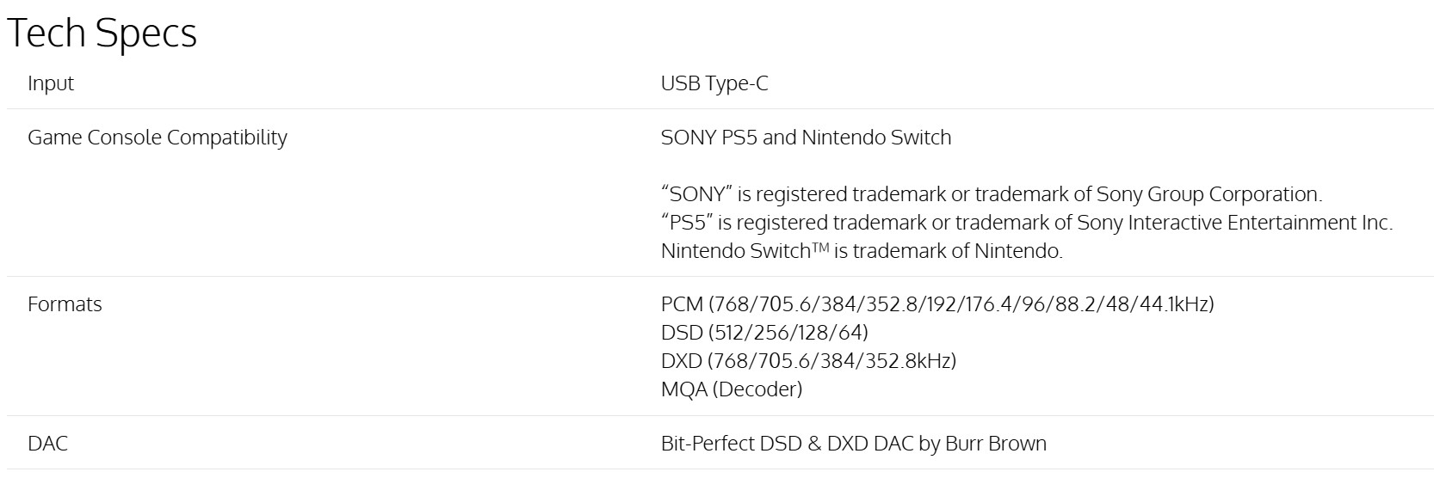Click the Bit-Perfect Burr Brown DAC text
1434x478 pixels.
pyautogui.click(x=853, y=444)
